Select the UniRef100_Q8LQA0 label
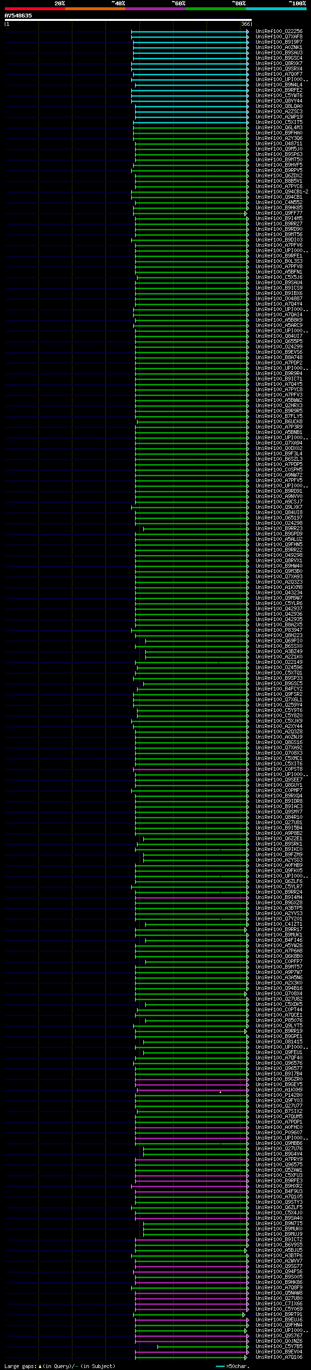Image resolution: width=311 pixels, height=1370 pixels. click(278, 106)
